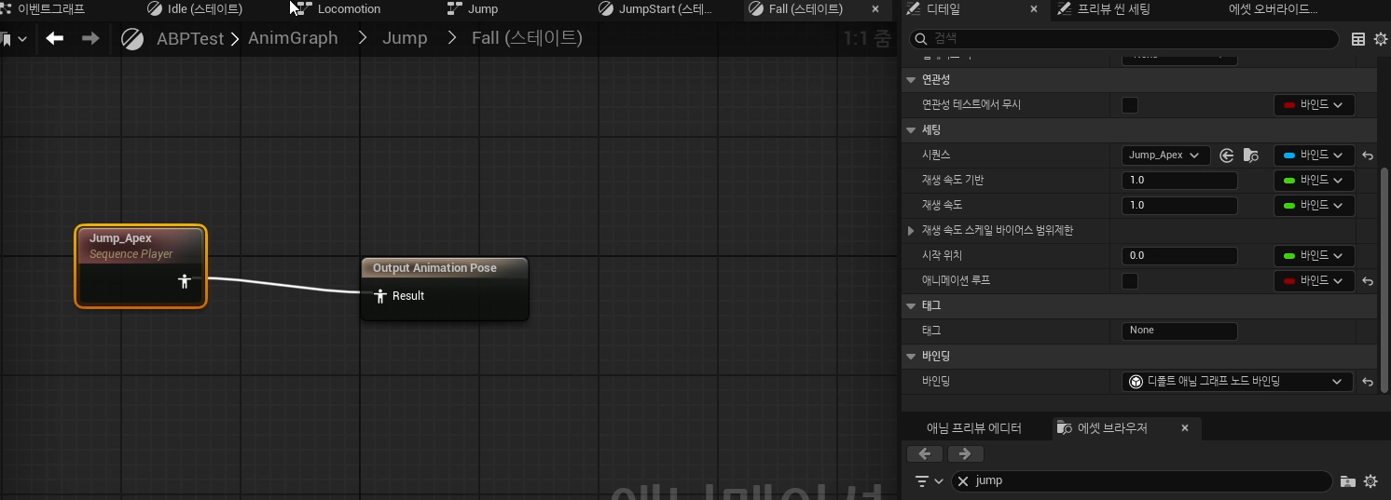Open the 에셋 오버라이드 tab
Image resolution: width=1391 pixels, height=500 pixels.
coord(1273,9)
